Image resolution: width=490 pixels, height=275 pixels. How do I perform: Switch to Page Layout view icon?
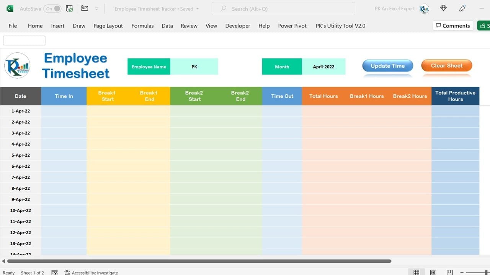433,272
